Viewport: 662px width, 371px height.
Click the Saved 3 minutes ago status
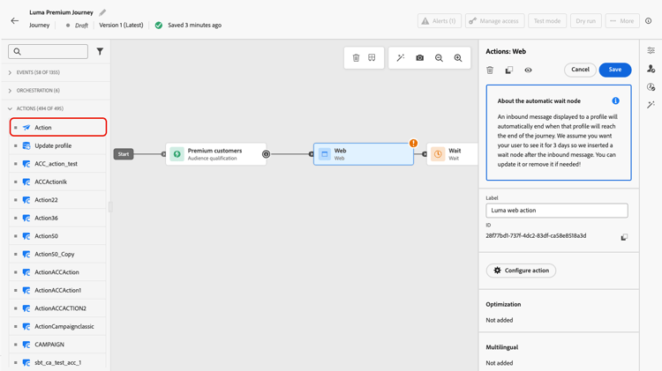(195, 26)
